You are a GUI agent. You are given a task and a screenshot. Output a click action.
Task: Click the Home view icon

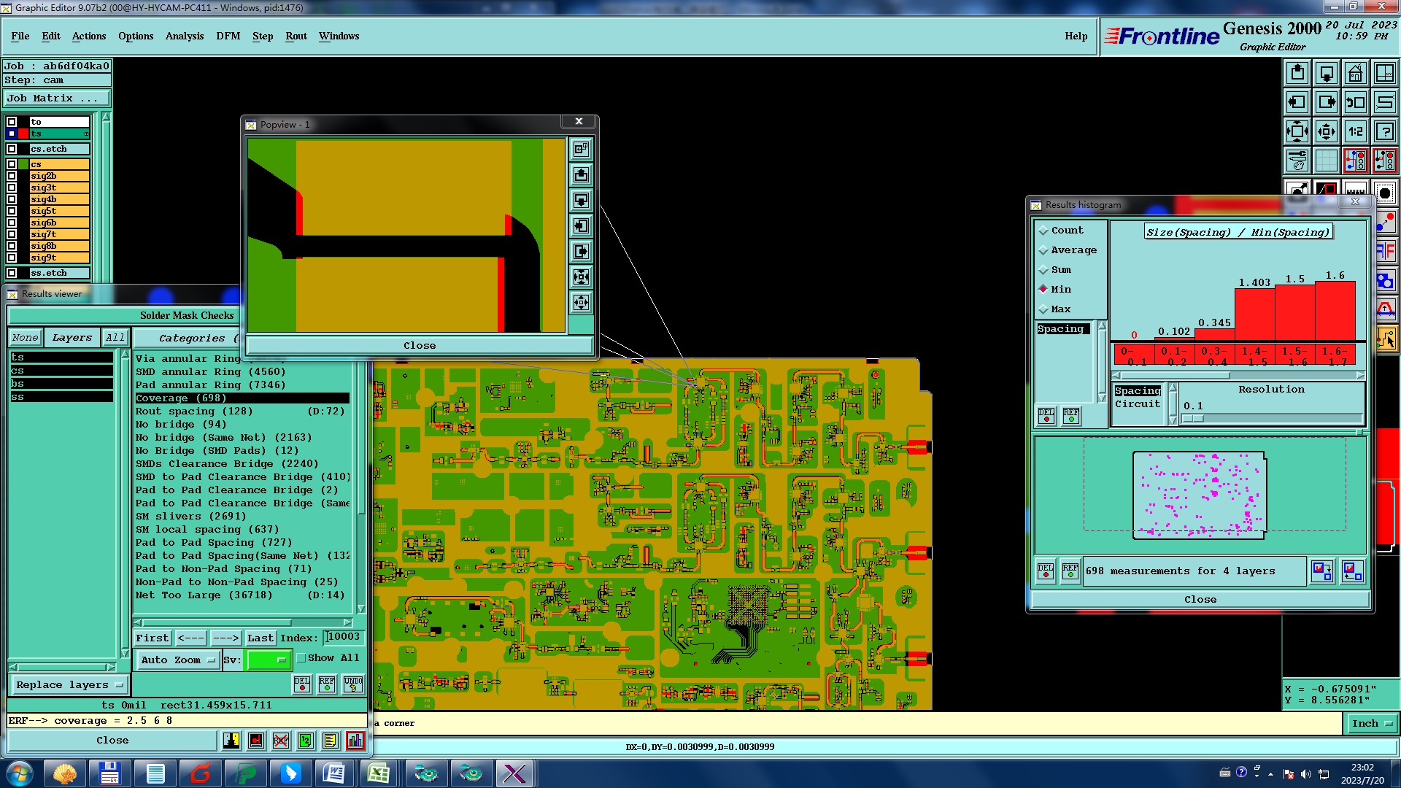pos(1355,73)
